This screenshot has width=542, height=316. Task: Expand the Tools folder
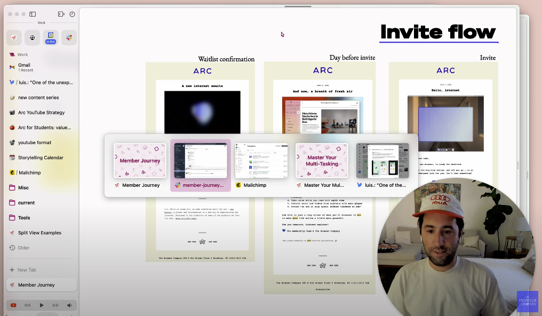click(x=42, y=218)
